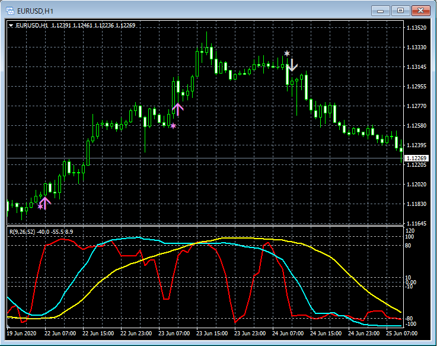The image size is (437, 346).
Task: Click the 1.12580 price scale label
Action: click(416, 126)
